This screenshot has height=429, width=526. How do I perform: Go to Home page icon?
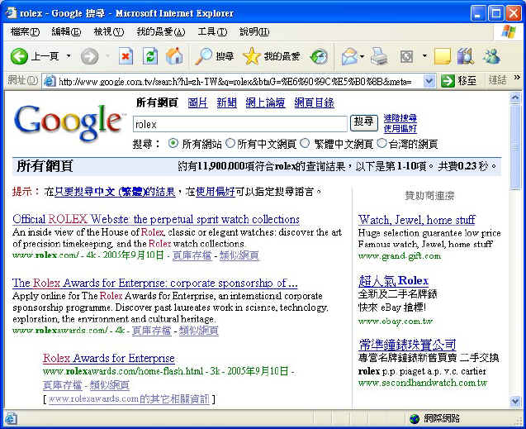(174, 56)
